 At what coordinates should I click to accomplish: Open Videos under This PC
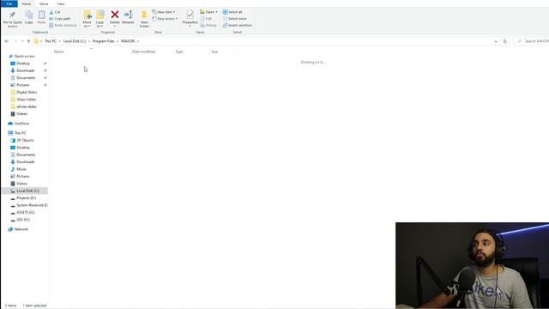click(x=21, y=183)
